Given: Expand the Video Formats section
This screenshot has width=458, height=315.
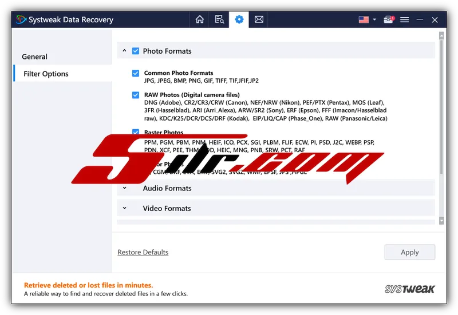Looking at the screenshot, I should (x=124, y=208).
